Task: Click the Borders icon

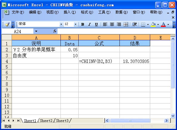Action: click(x=143, y=24)
